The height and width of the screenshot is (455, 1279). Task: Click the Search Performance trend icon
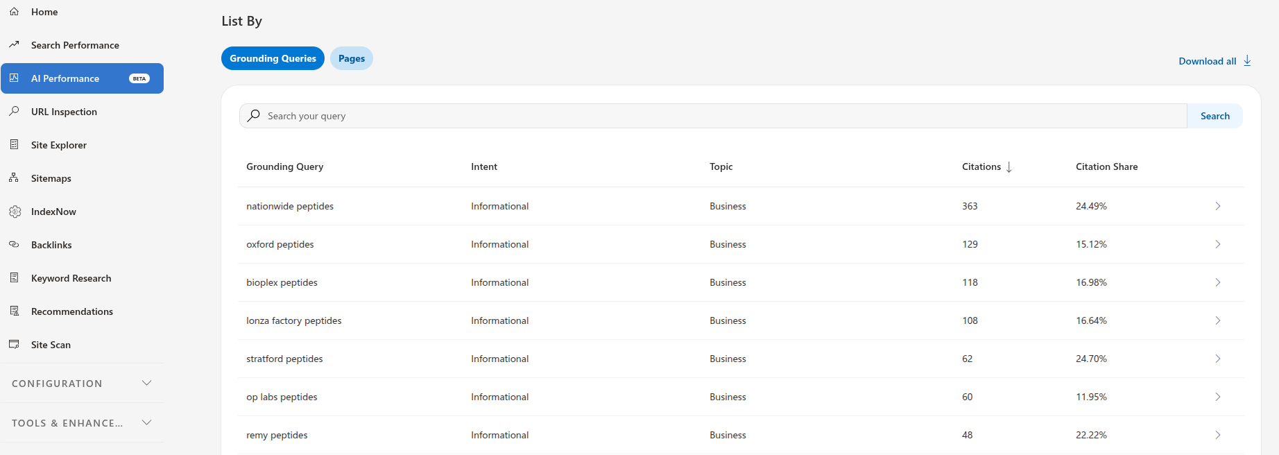pyautogui.click(x=14, y=45)
